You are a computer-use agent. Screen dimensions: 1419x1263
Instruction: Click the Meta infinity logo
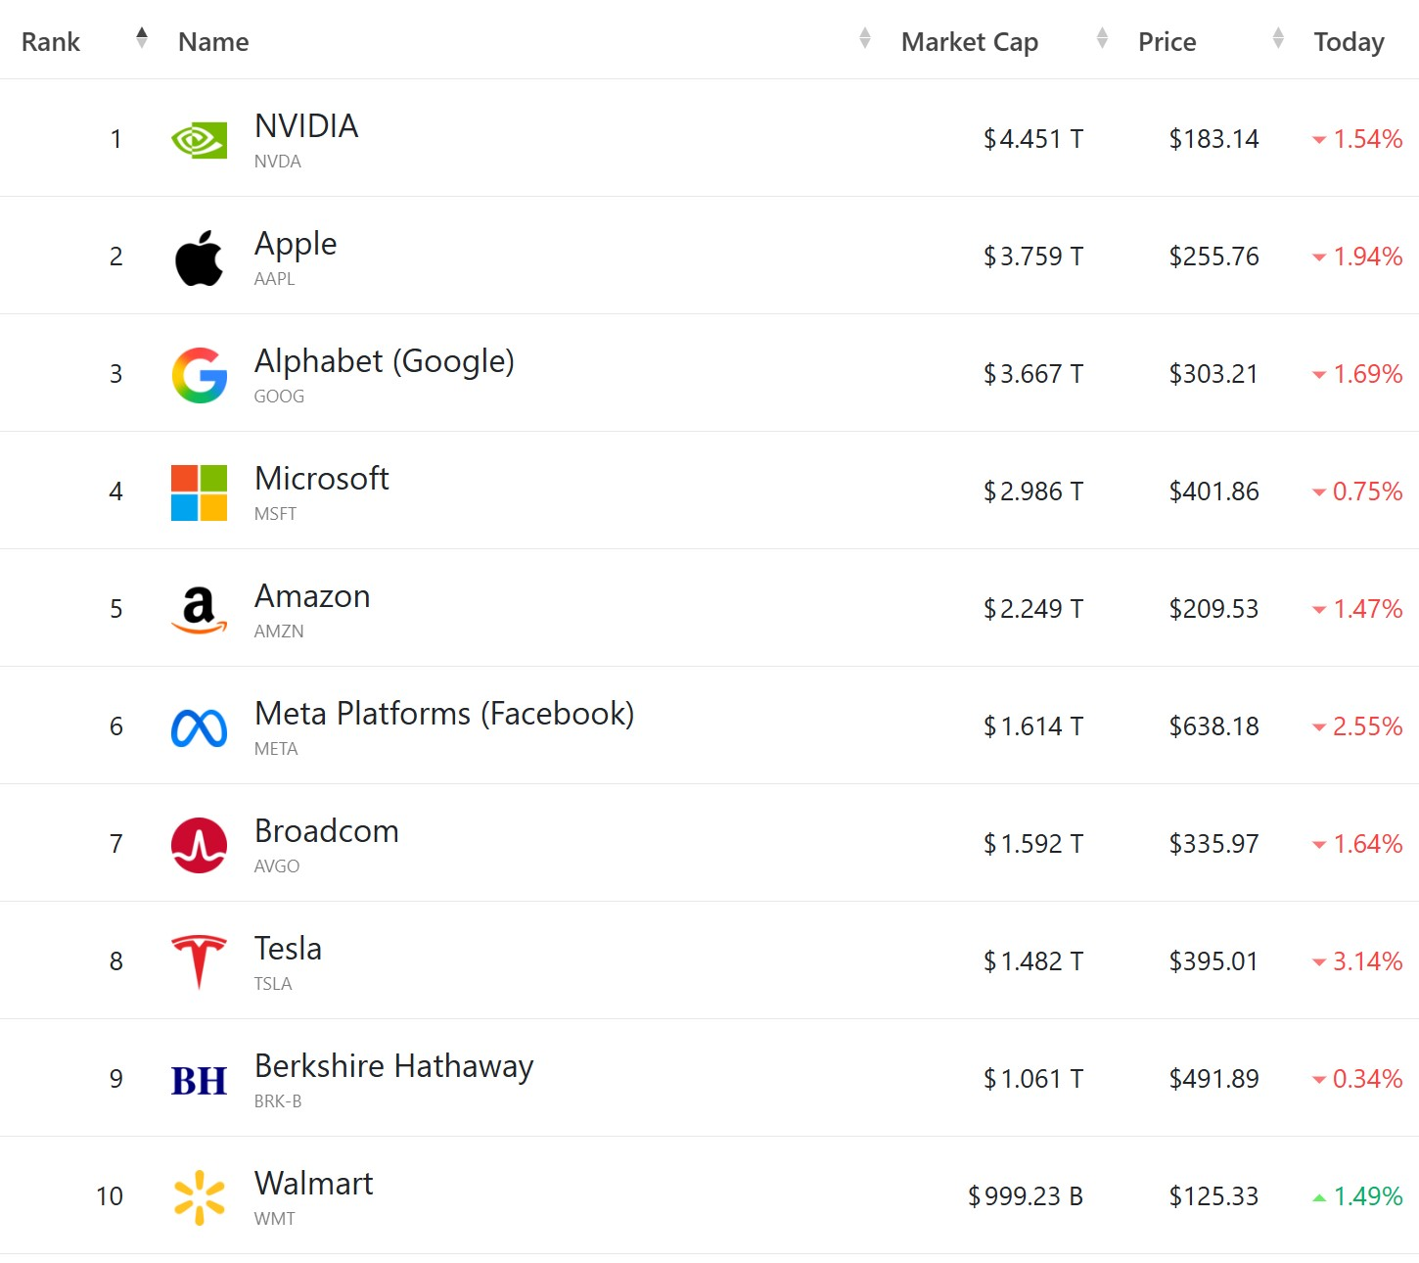199,727
